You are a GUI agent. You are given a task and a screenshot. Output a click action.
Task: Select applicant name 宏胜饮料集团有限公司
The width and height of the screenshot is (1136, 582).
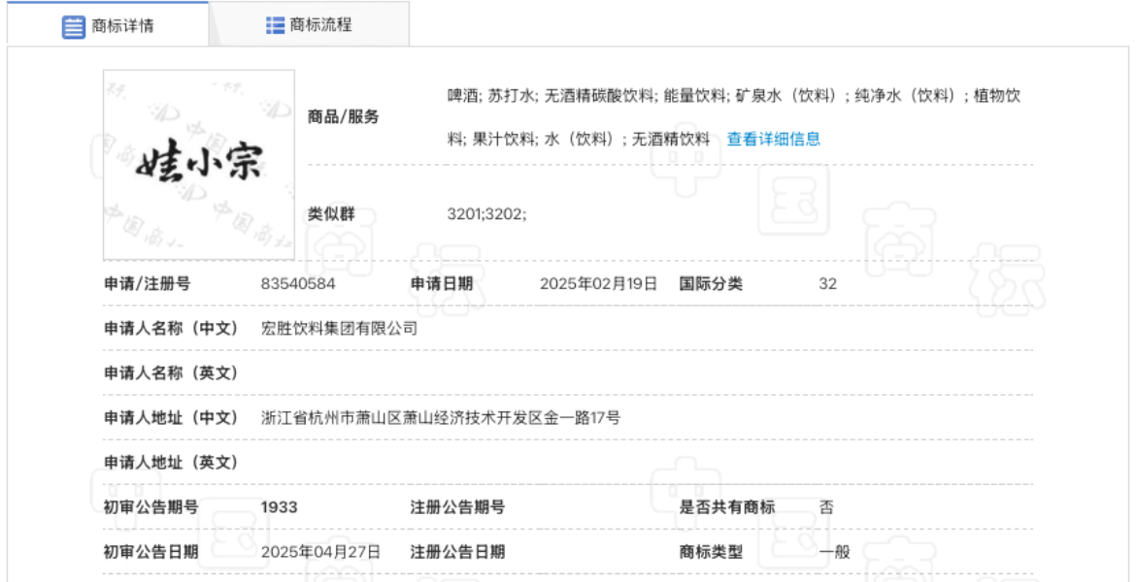coord(339,329)
